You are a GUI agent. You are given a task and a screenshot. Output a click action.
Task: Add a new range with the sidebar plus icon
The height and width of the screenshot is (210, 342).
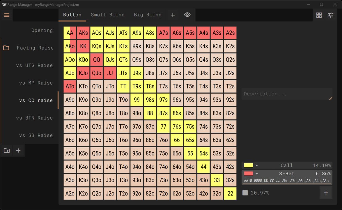18,150
